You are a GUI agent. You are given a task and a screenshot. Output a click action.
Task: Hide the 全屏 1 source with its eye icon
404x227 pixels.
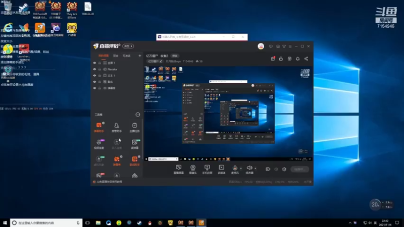[94, 63]
